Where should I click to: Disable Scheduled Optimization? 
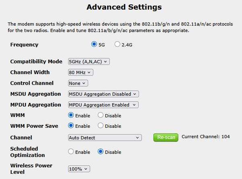point(100,152)
